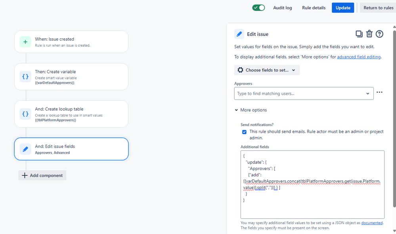The height and width of the screenshot is (234, 396).
Task: Select the And: Create lookup table step
Action: [71, 114]
